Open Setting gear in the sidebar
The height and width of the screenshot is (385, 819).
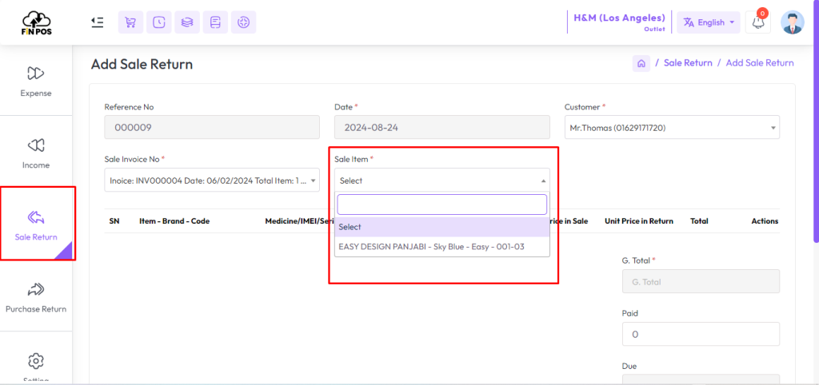tap(36, 360)
